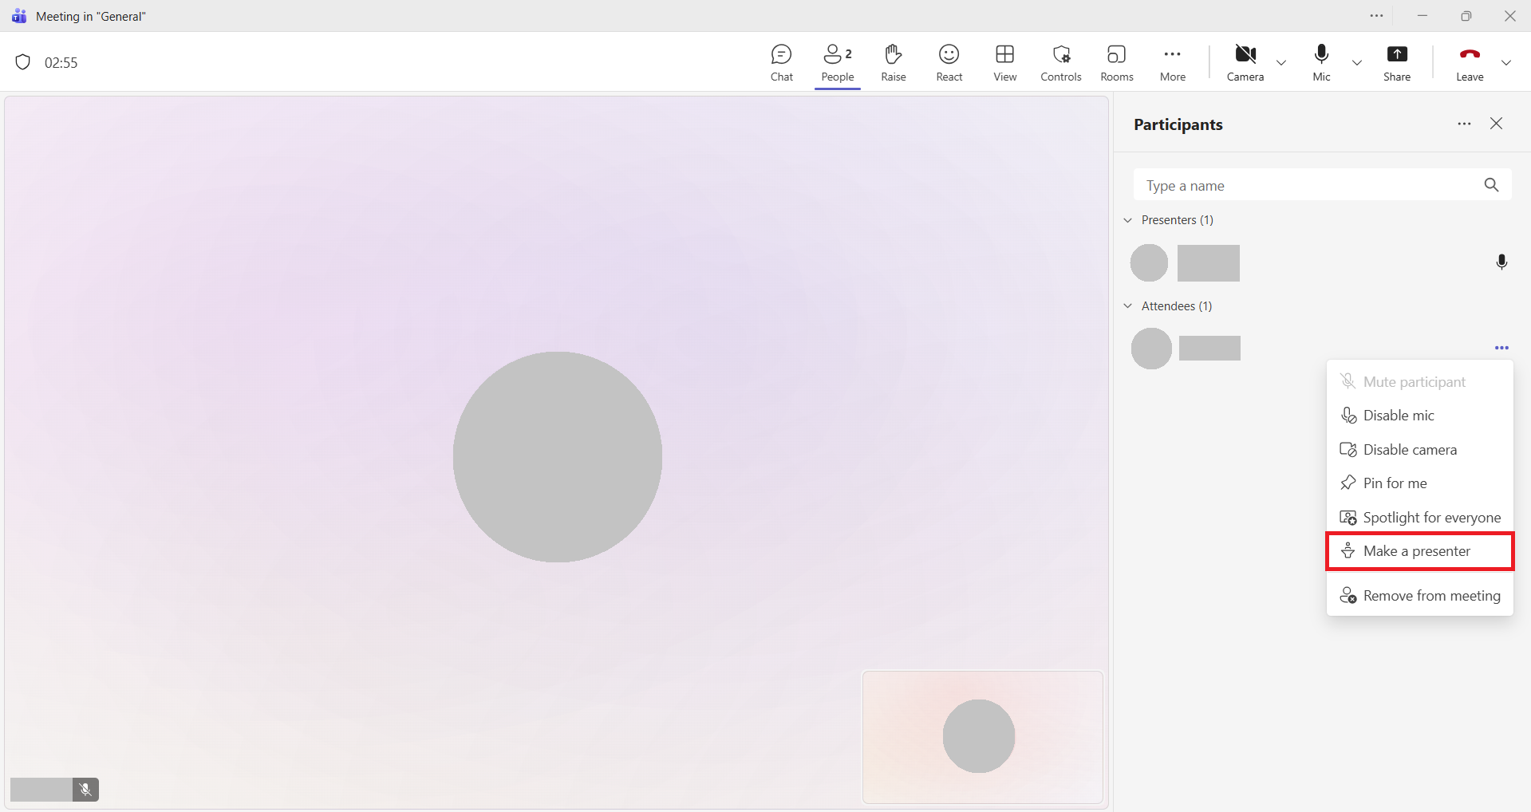
Task: Click the Type a name search field
Action: [1308, 186]
